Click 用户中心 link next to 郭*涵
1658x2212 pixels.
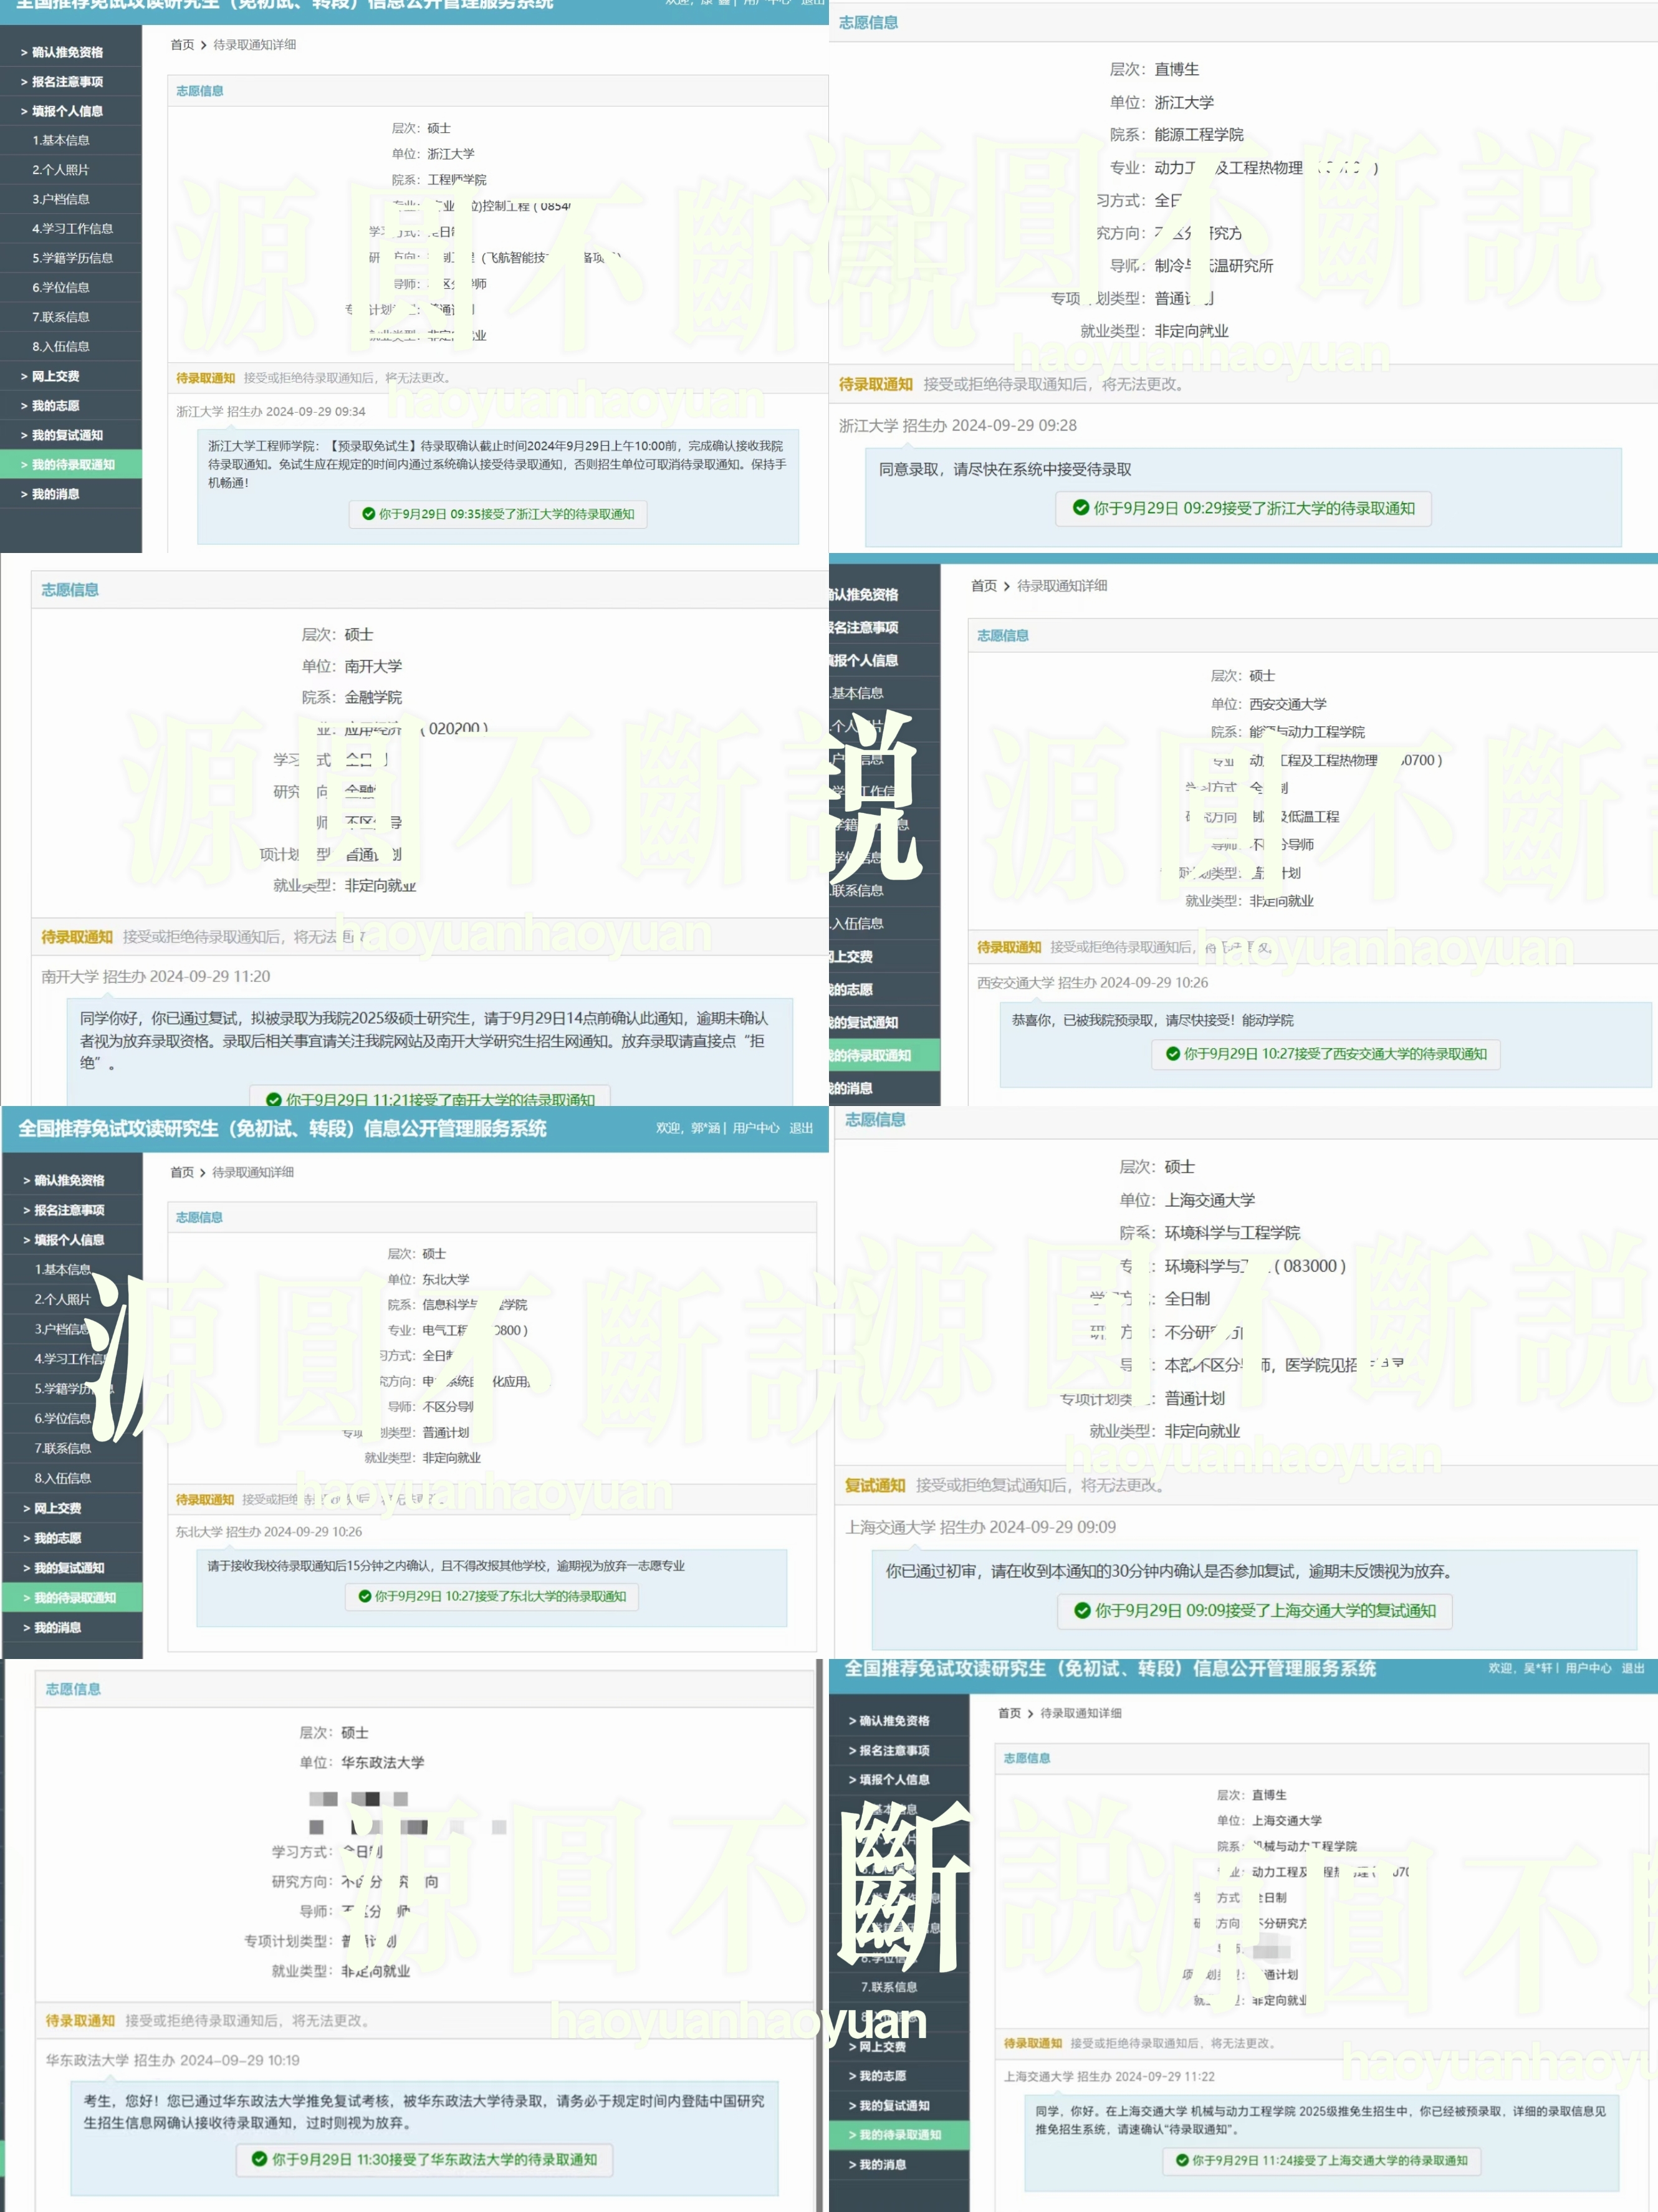755,1128
